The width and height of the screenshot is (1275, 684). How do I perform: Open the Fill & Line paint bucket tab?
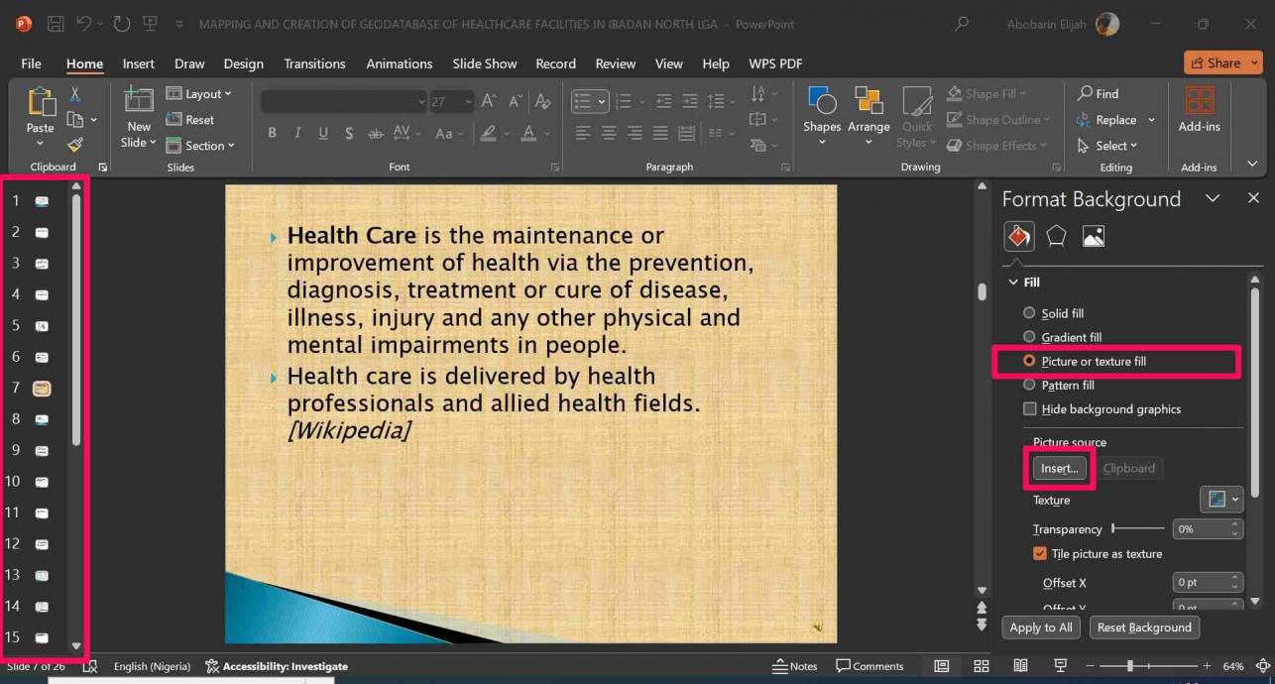[x=1018, y=236]
